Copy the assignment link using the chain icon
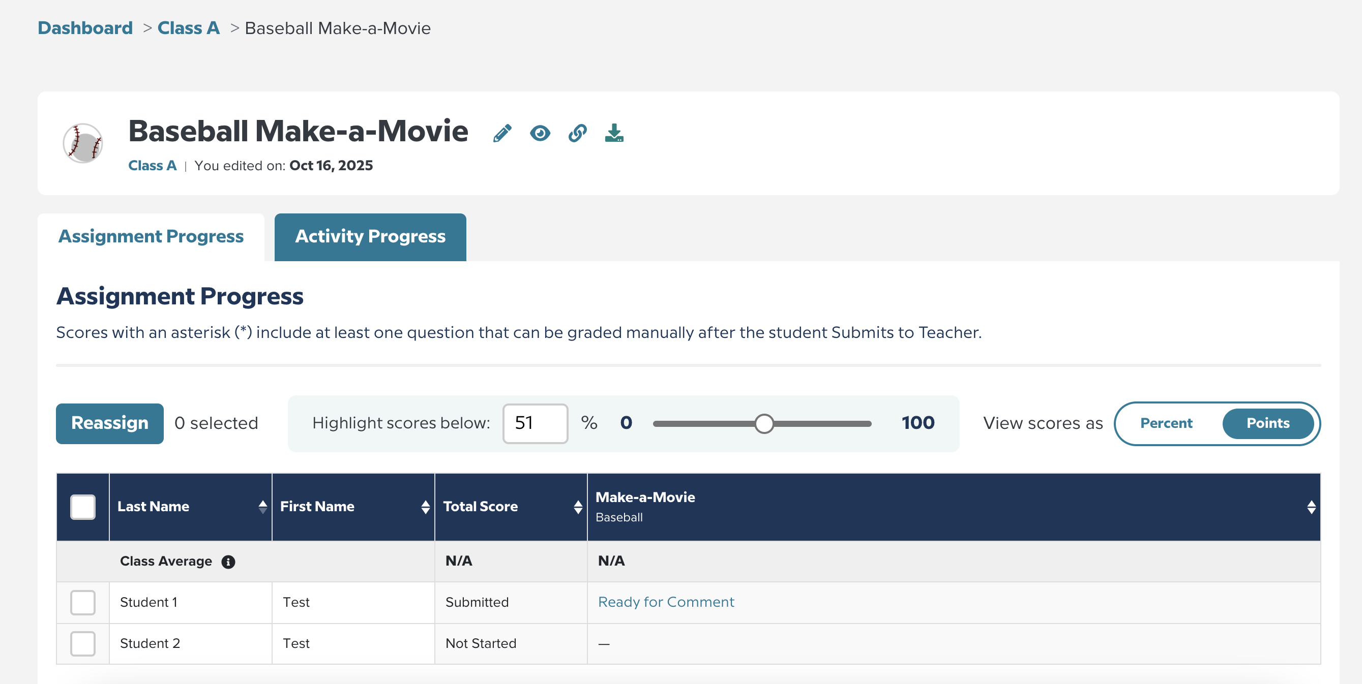This screenshot has width=1362, height=684. 577,133
